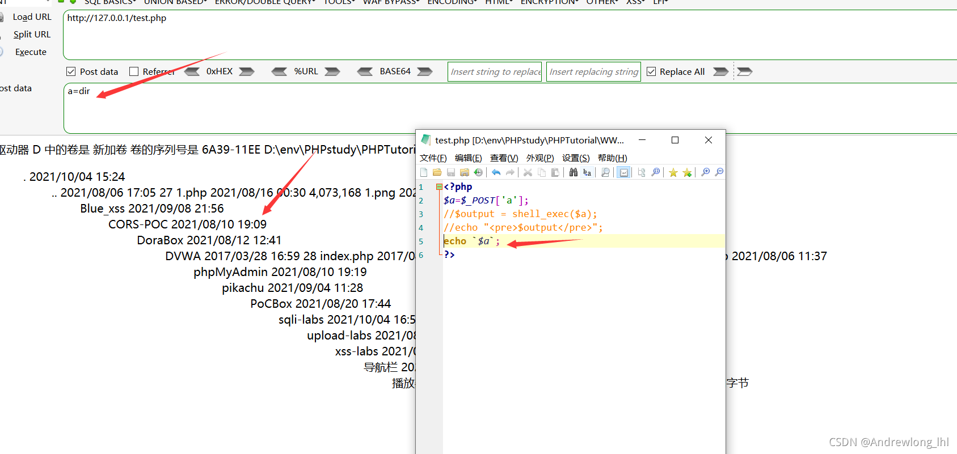957x454 pixels.
Task: Run the replace arrow next to Replace All
Action: point(720,71)
